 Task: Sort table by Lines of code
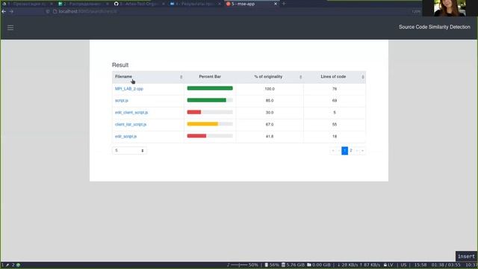click(335, 77)
